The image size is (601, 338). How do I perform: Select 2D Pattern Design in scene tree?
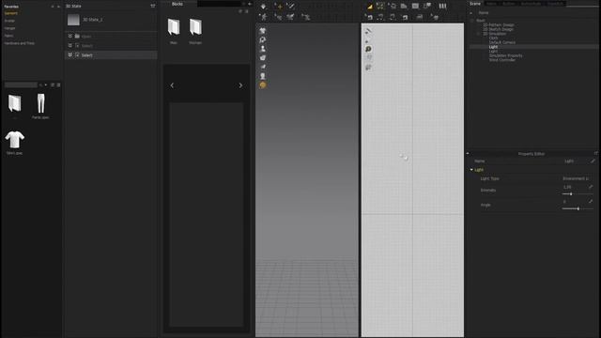499,25
